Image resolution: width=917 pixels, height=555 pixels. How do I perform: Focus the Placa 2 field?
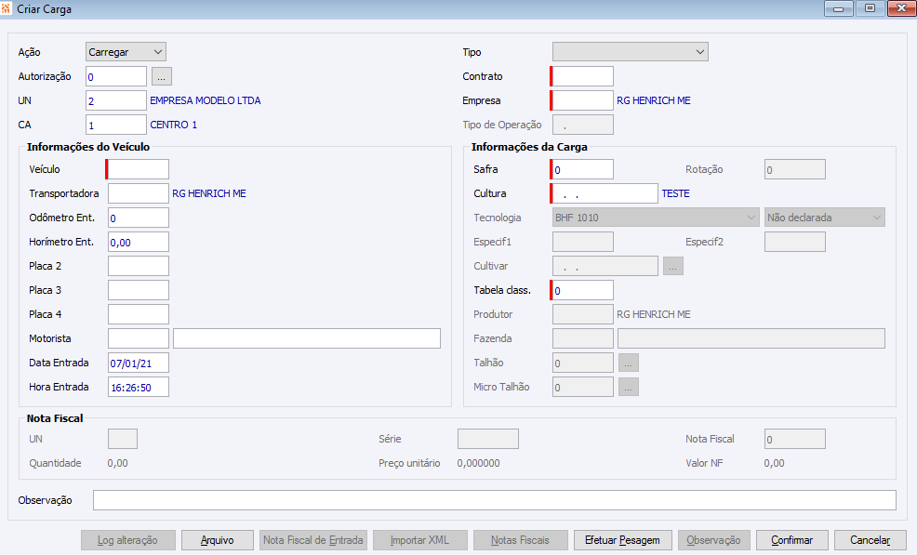139,266
